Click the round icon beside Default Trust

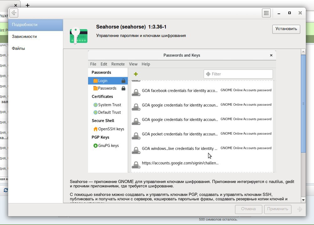[95, 112]
